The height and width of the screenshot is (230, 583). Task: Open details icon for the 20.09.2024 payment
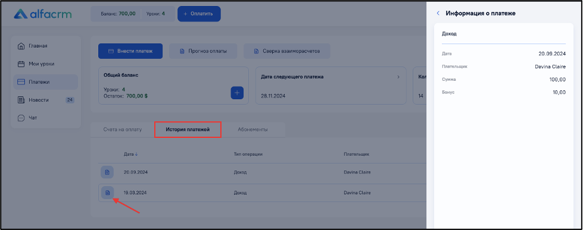click(x=107, y=172)
